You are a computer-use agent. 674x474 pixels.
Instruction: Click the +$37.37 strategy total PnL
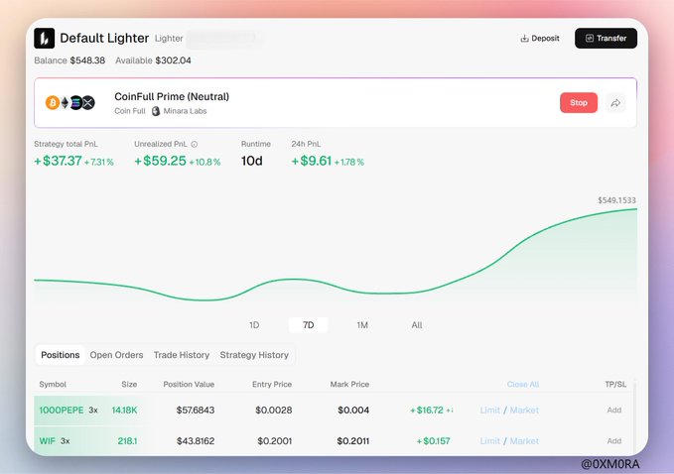point(58,161)
